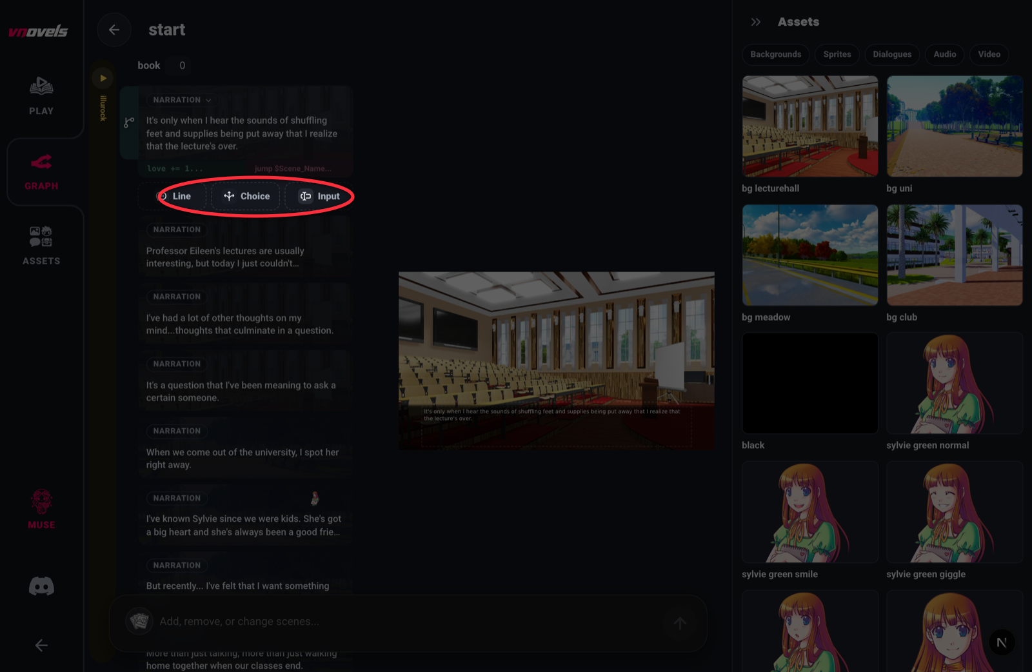Switch to the Backgrounds assets tab
Screen dimensions: 1032x672
[x=775, y=54]
